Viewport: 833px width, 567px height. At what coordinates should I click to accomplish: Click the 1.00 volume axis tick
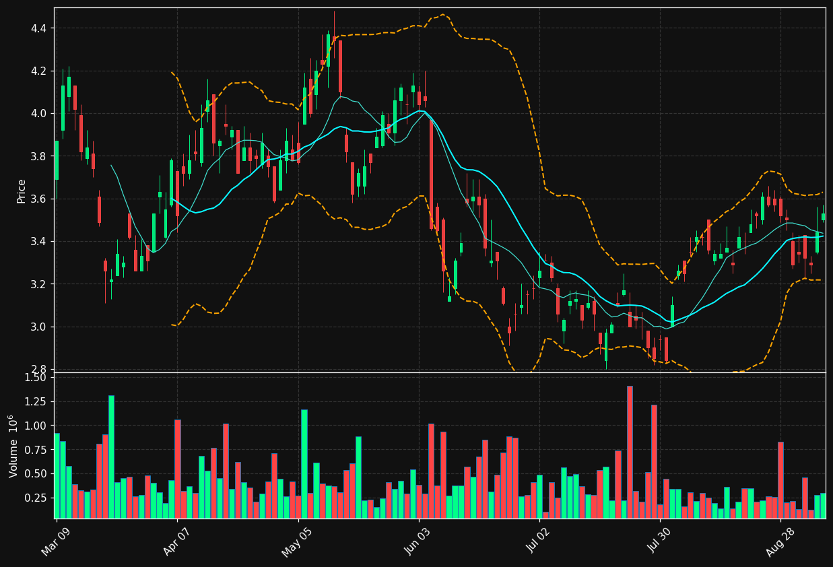[x=35, y=426]
